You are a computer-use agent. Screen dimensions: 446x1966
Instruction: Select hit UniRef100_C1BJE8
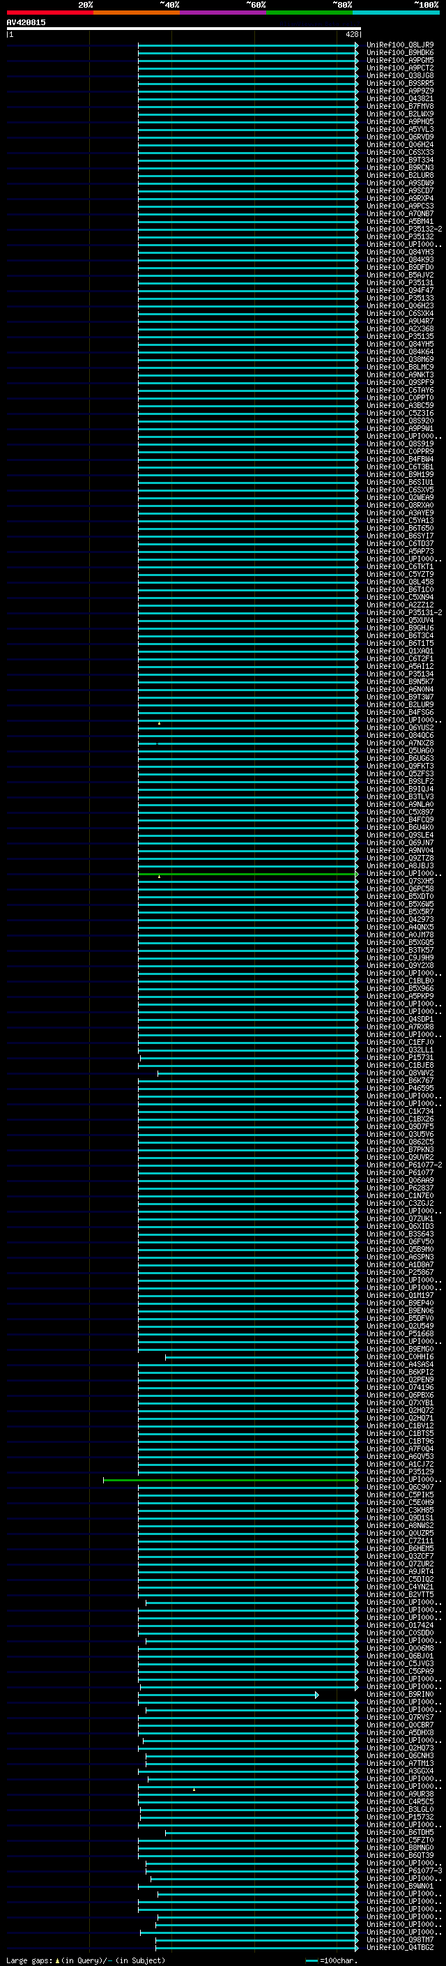(400, 1066)
